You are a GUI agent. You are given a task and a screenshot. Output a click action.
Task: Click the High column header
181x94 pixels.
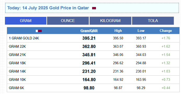pos(118,31)
